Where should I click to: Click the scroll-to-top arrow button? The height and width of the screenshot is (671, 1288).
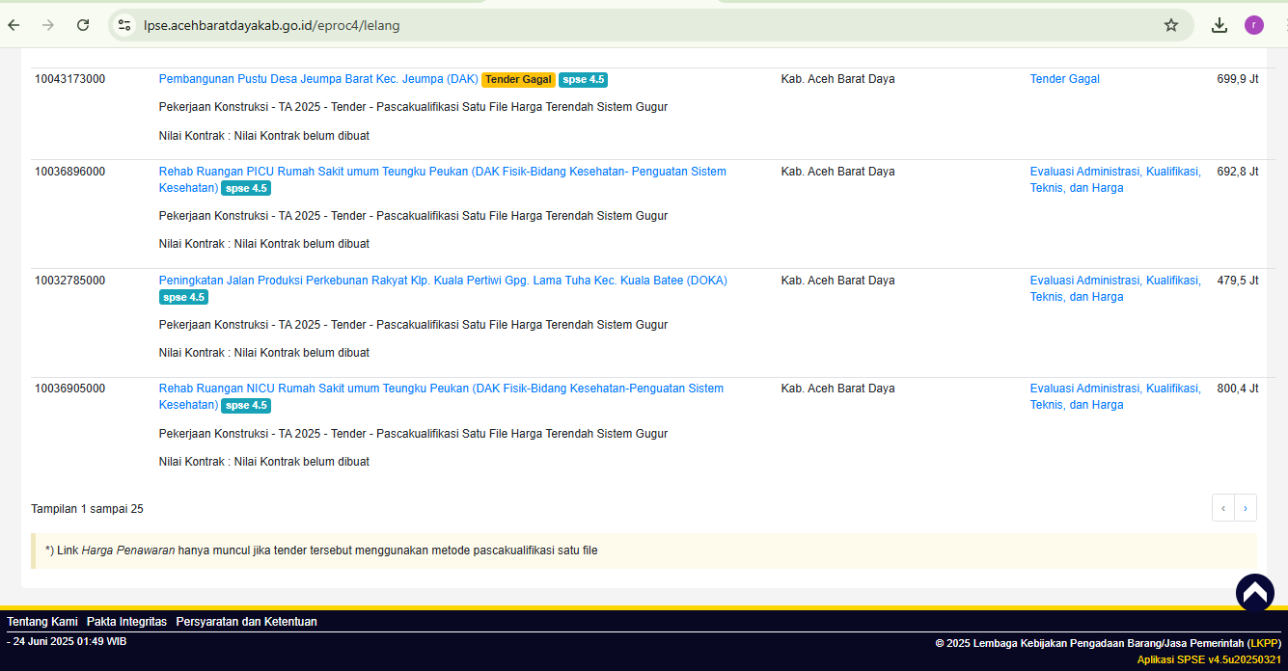point(1254,593)
